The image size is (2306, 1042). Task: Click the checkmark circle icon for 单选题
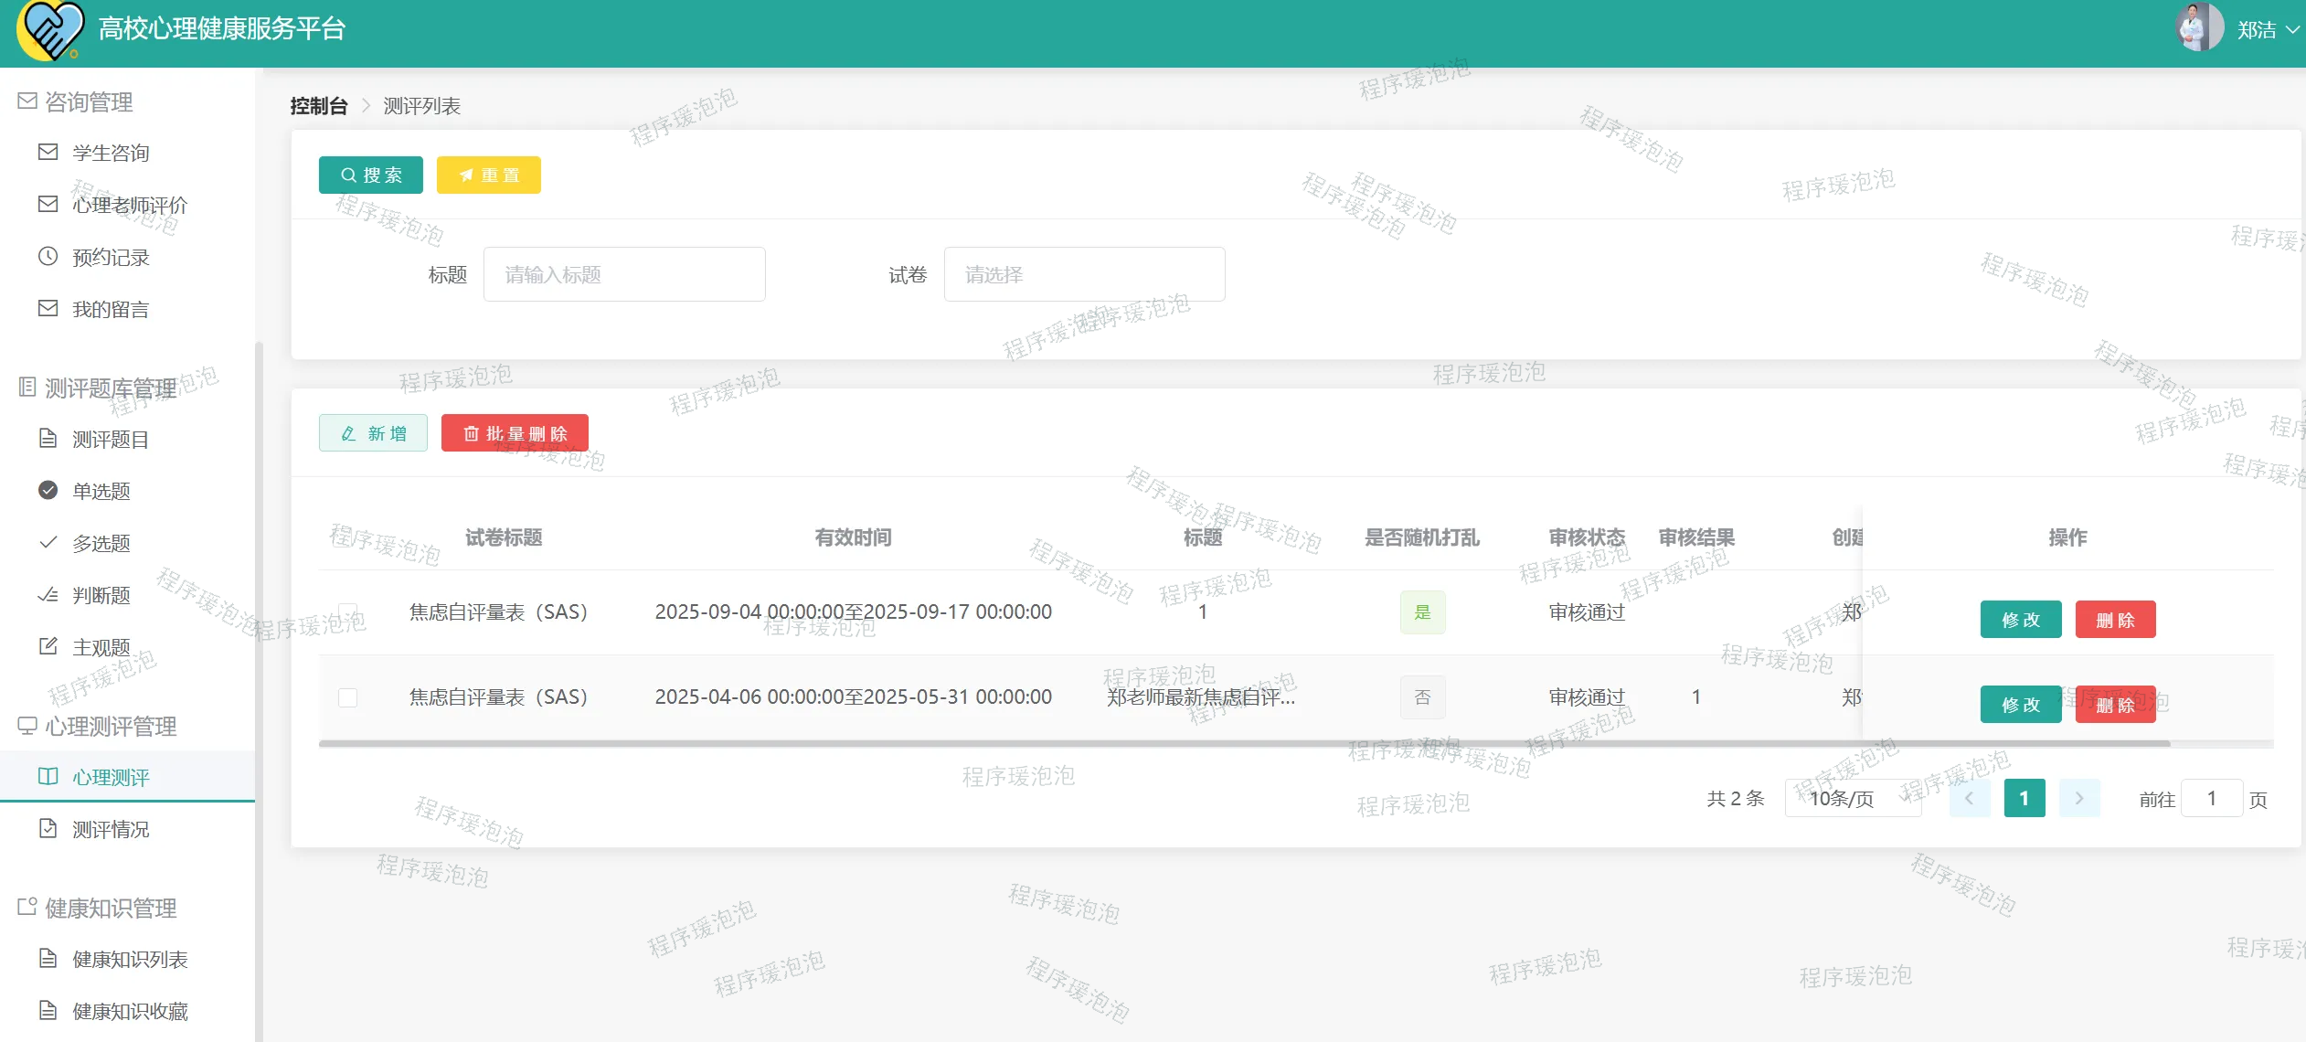(x=48, y=491)
